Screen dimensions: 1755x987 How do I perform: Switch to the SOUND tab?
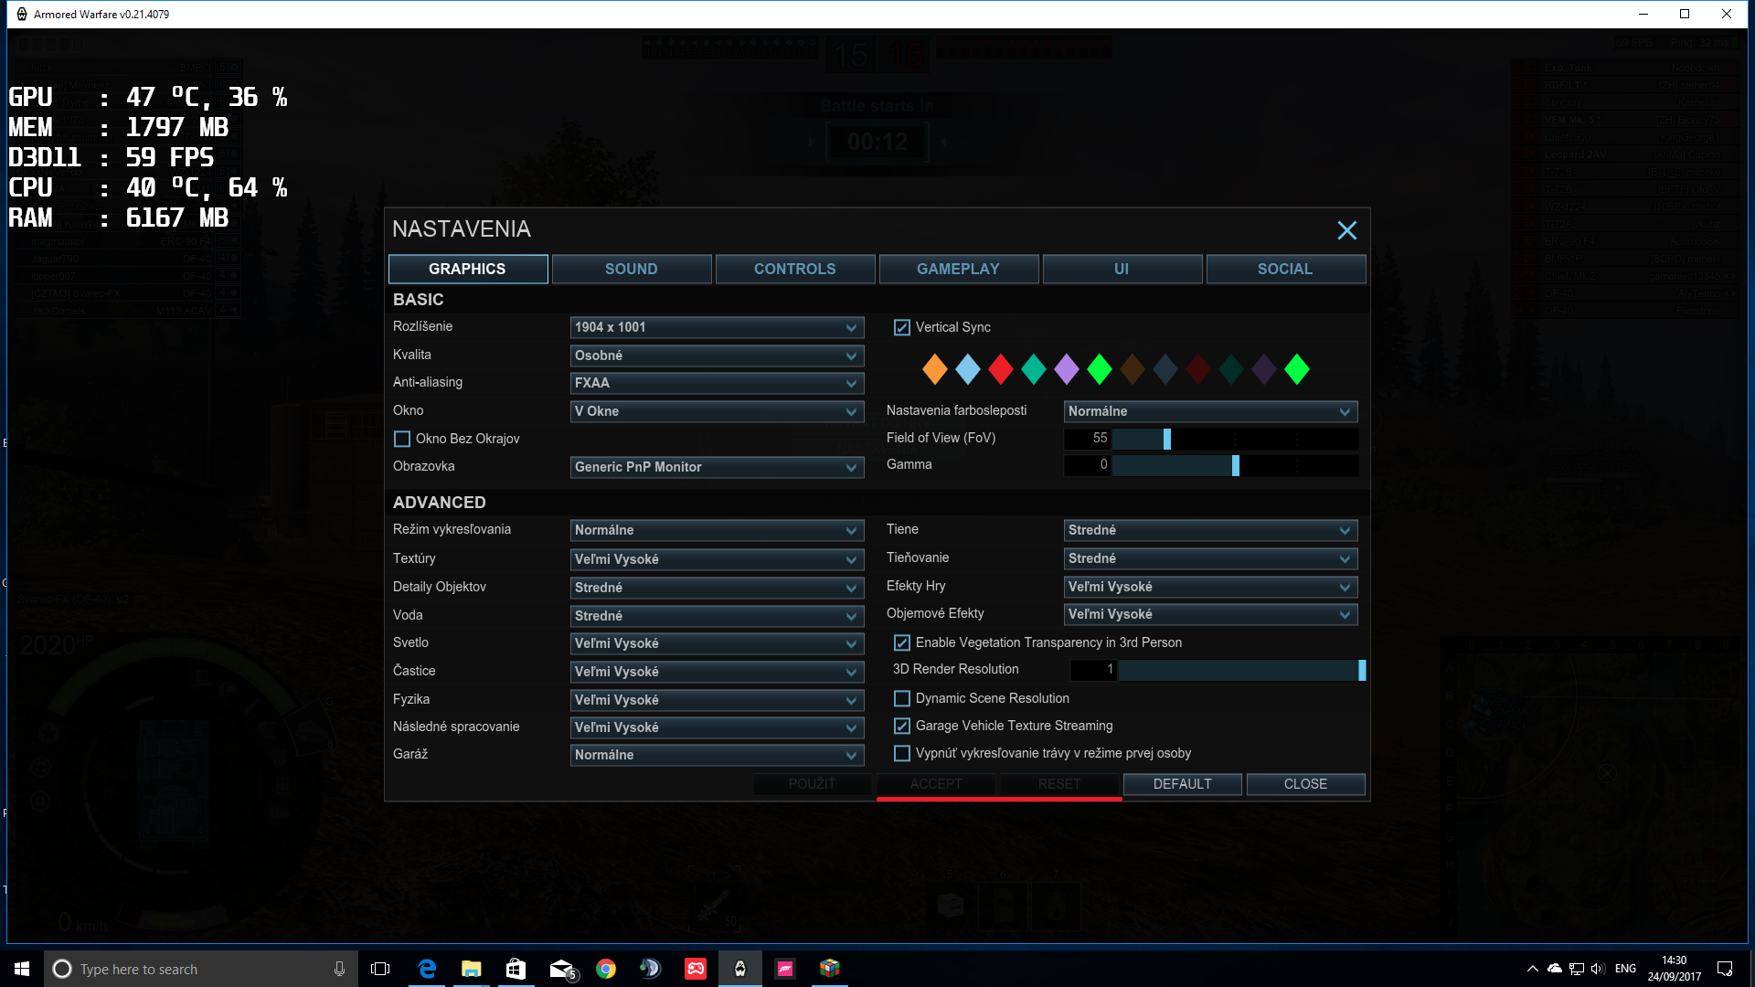pyautogui.click(x=632, y=269)
